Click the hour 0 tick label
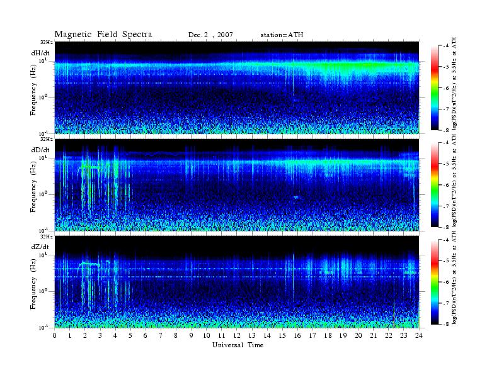The image size is (499, 385). pyautogui.click(x=55, y=335)
